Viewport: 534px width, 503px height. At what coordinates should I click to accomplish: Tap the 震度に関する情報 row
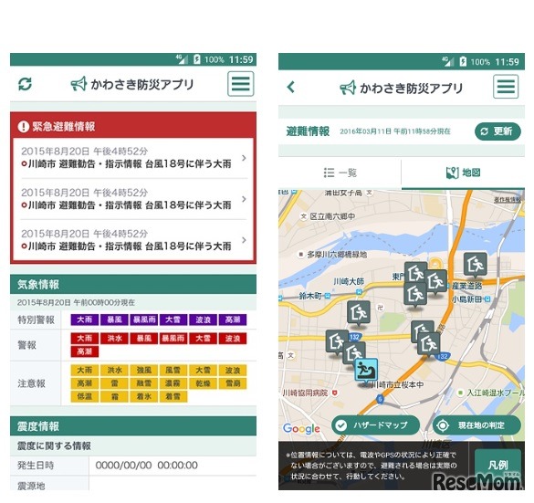point(133,446)
